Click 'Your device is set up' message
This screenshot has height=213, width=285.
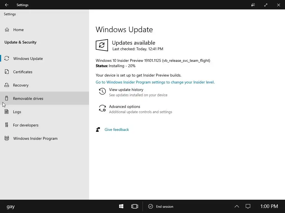(x=138, y=75)
